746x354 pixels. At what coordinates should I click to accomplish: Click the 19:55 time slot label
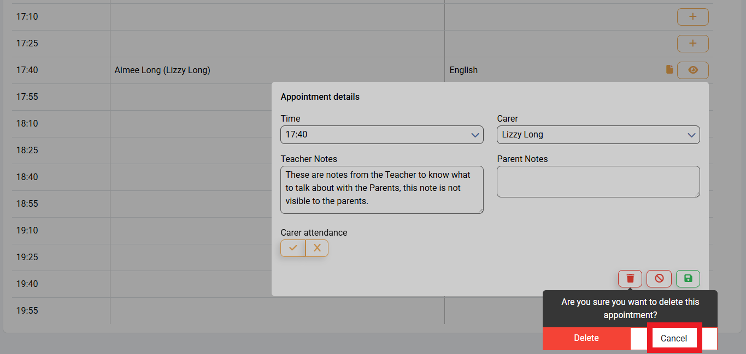(27, 311)
